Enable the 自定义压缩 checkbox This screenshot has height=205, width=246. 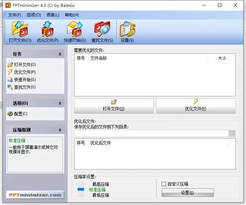coord(164,184)
